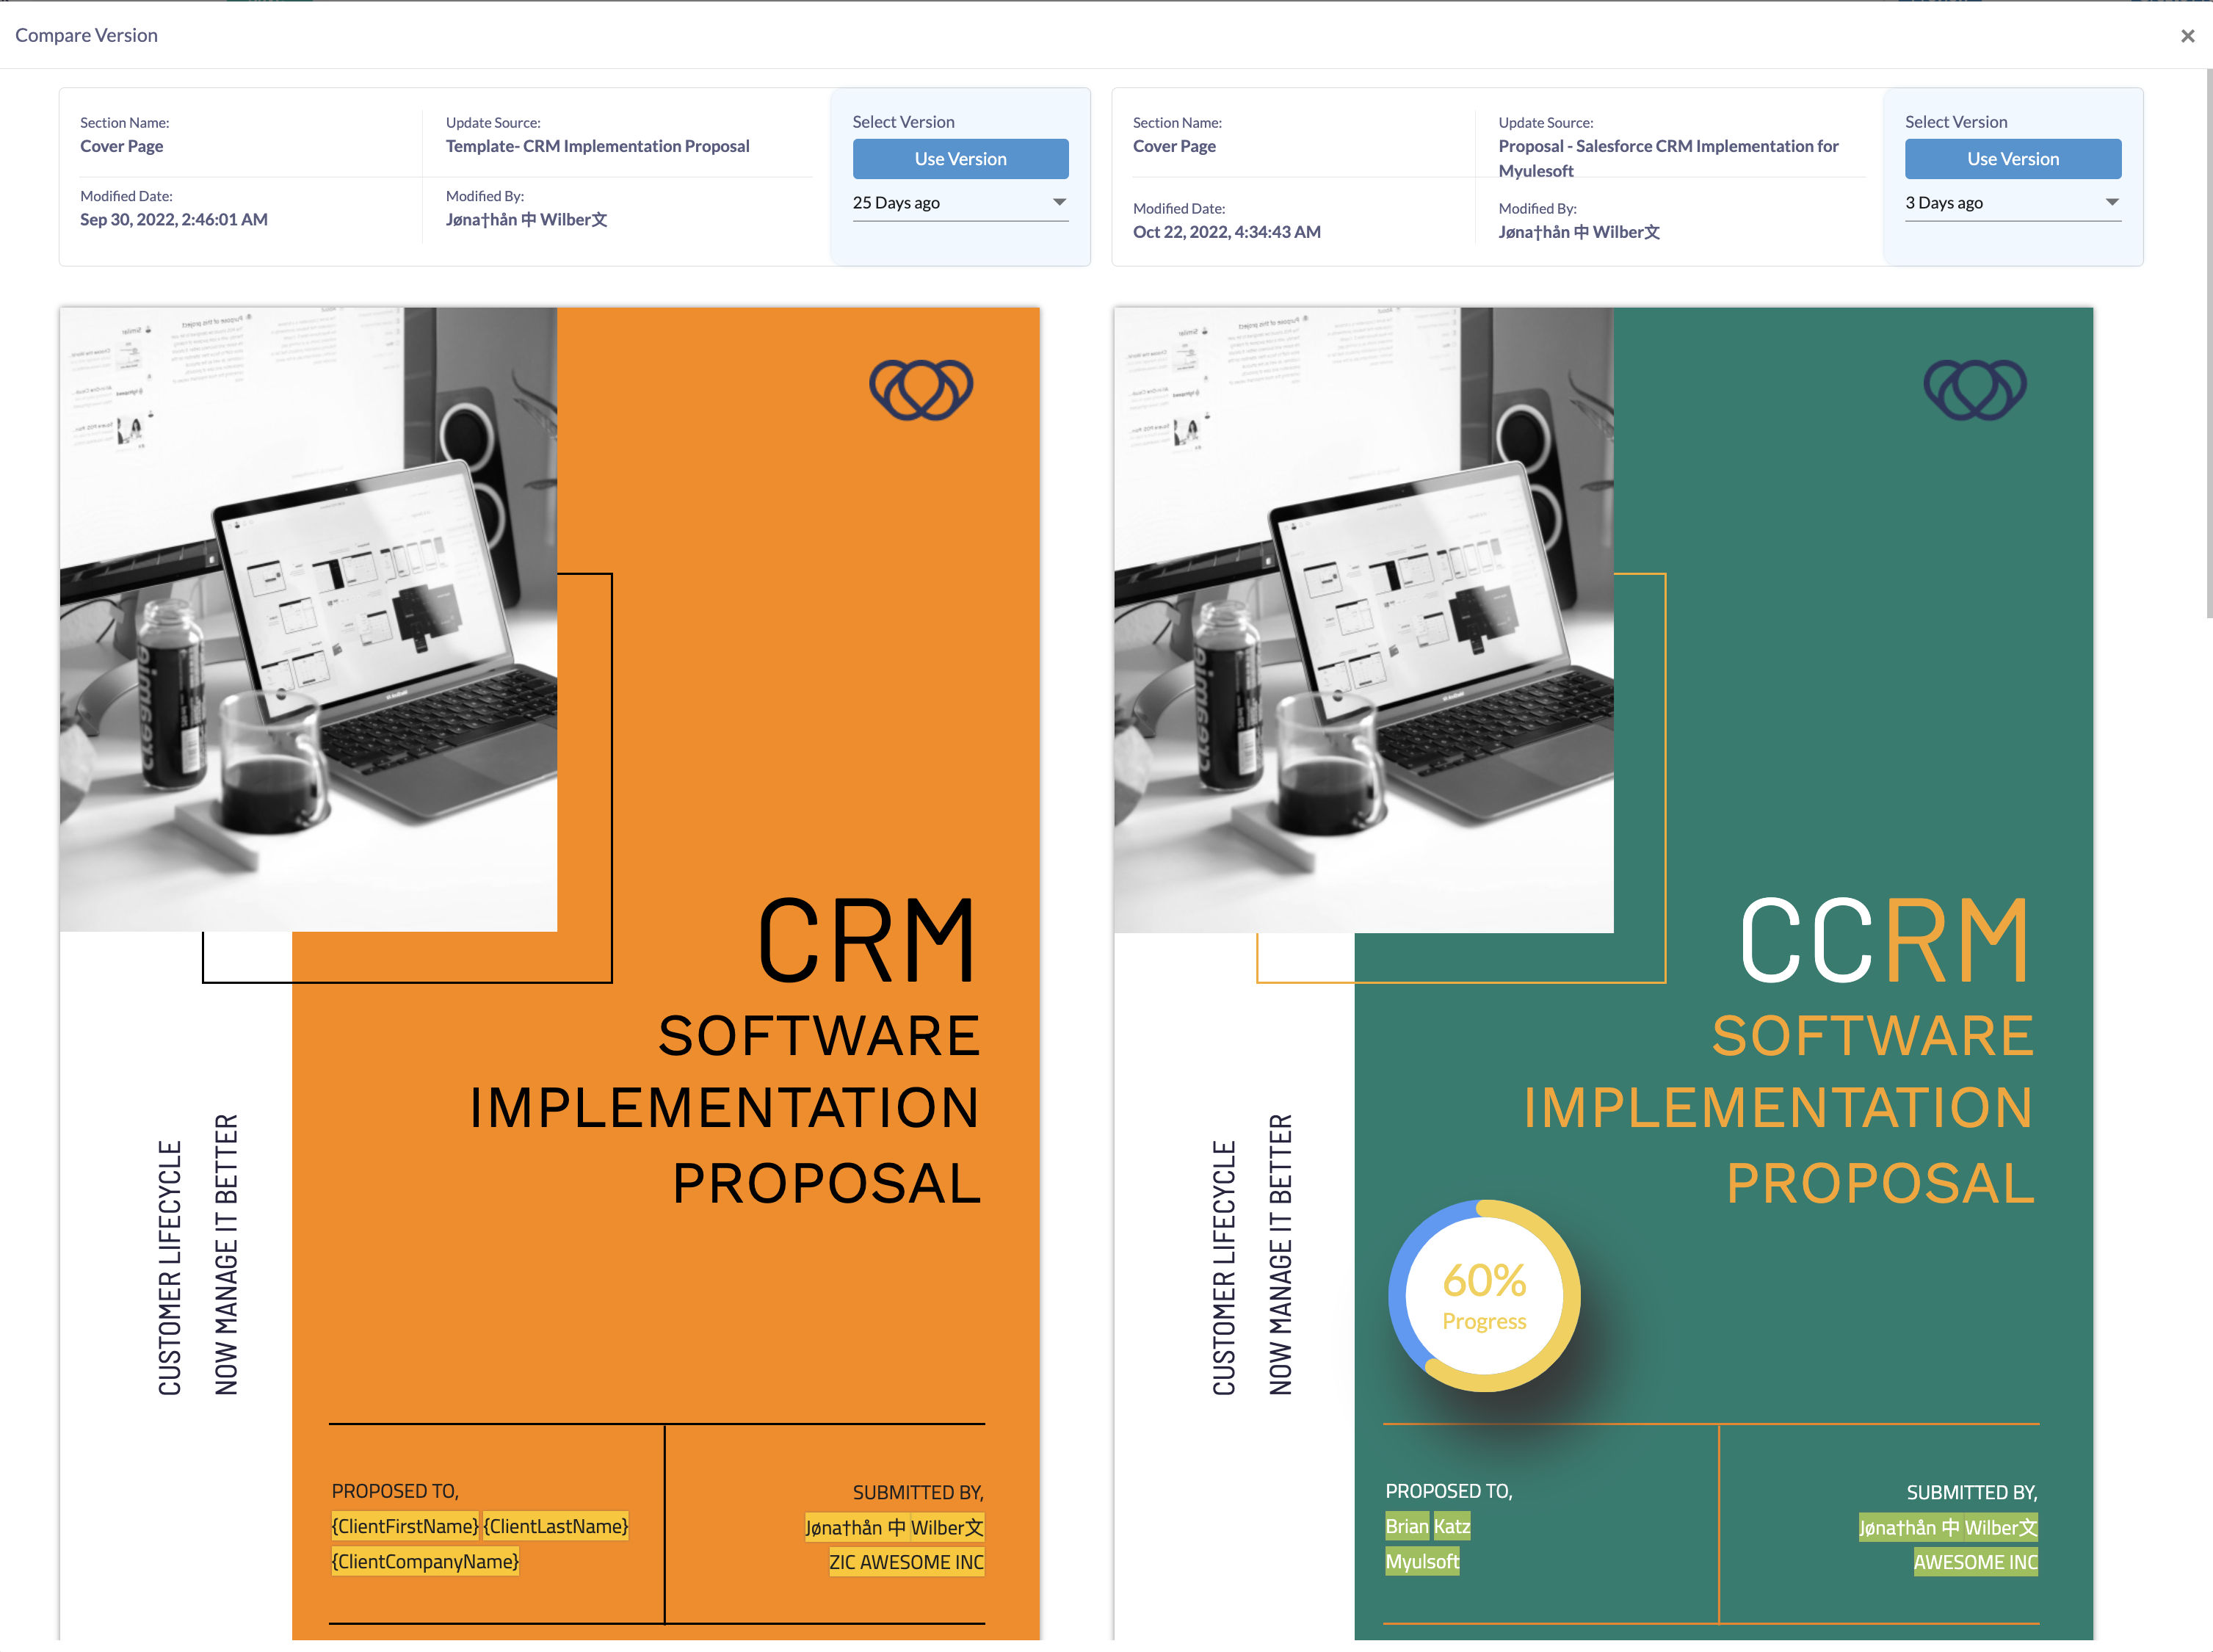Screen dimensions: 2213x1652
Task: Click the dropdown arrow in the left version selector
Action: pyautogui.click(x=1059, y=203)
